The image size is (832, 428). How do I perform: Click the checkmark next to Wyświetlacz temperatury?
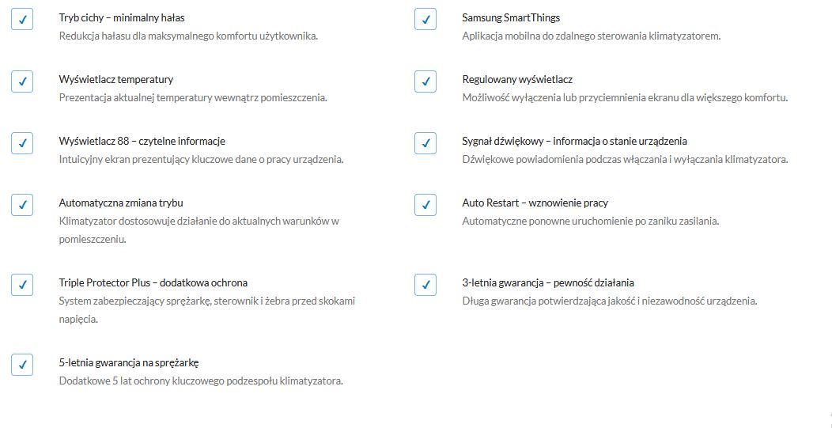coord(22,81)
